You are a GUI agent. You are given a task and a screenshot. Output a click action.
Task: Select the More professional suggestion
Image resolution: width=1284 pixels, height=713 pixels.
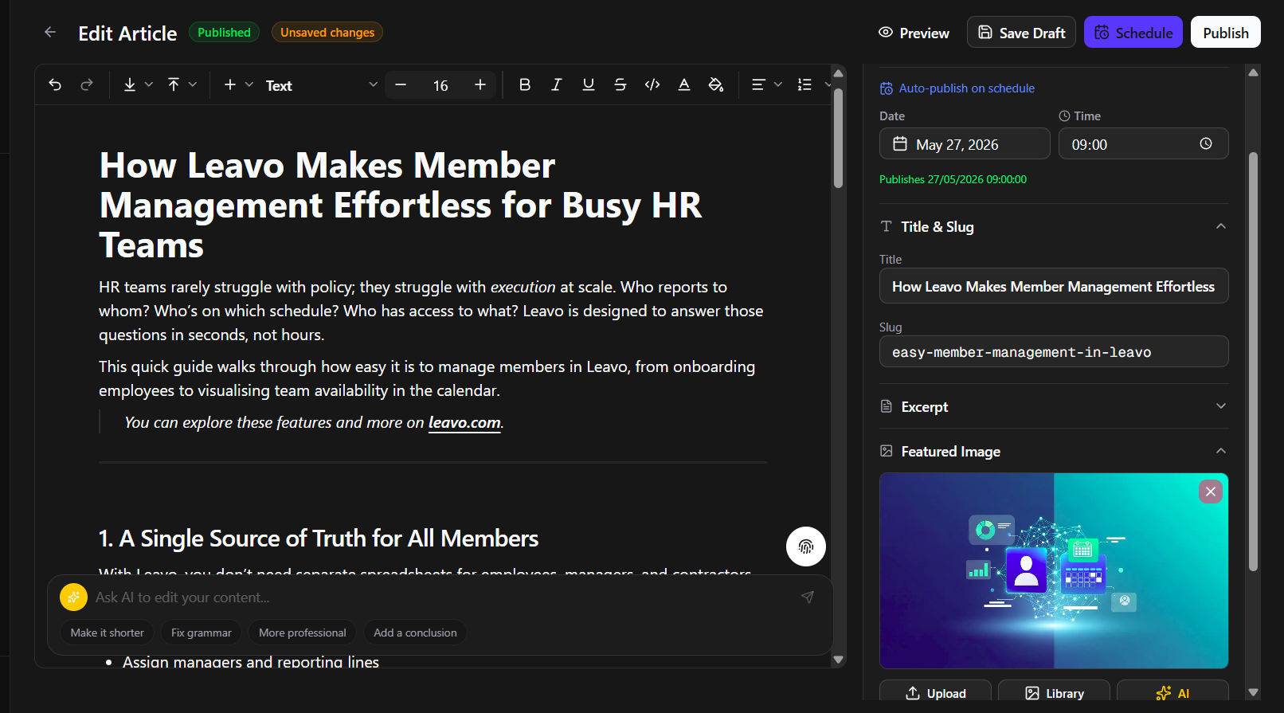coord(302,633)
